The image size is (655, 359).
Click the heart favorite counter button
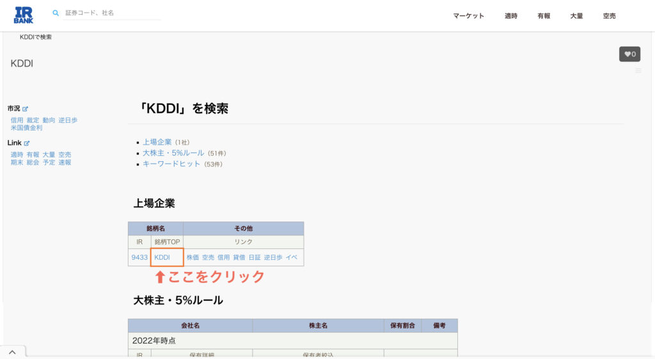pos(629,54)
